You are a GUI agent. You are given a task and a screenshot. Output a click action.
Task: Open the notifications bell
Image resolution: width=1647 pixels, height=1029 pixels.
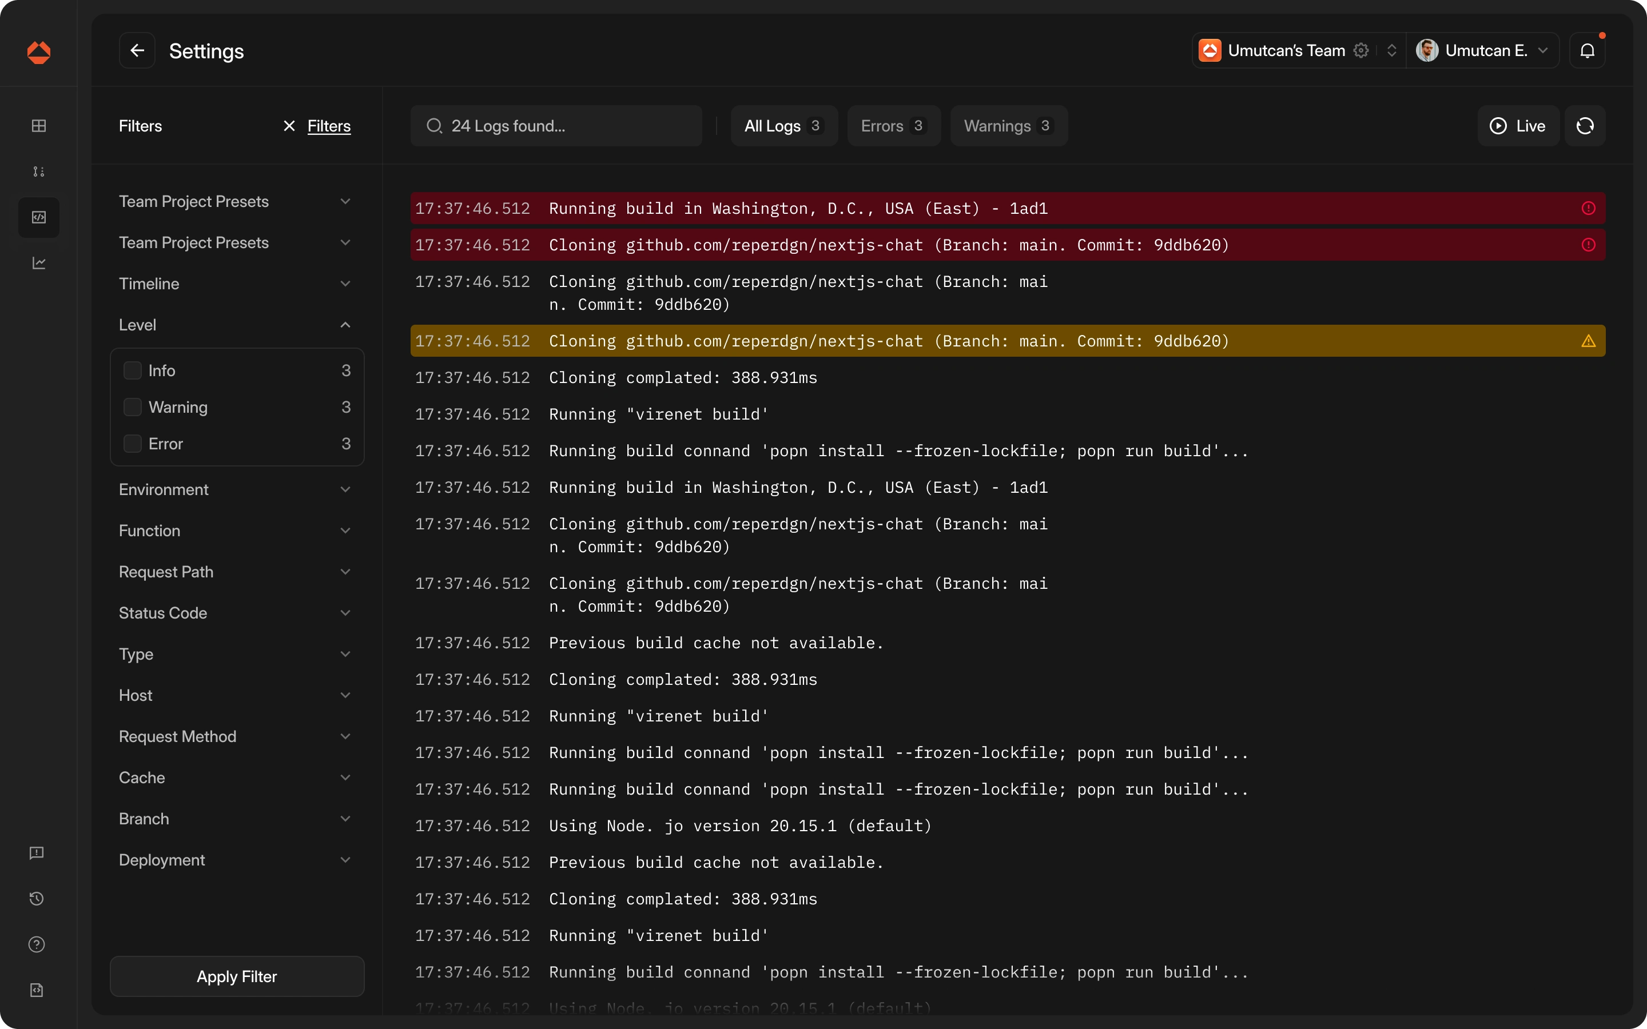(1586, 50)
